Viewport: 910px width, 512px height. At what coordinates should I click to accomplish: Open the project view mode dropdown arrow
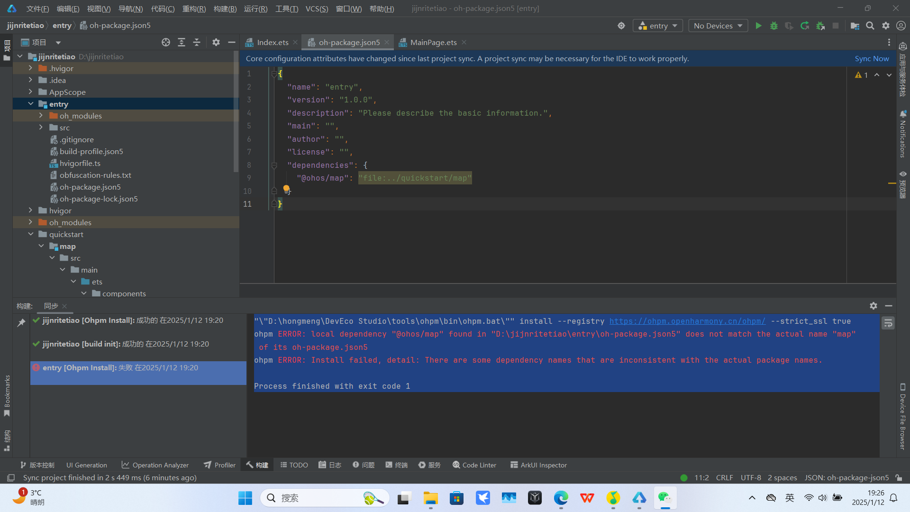tap(58, 43)
